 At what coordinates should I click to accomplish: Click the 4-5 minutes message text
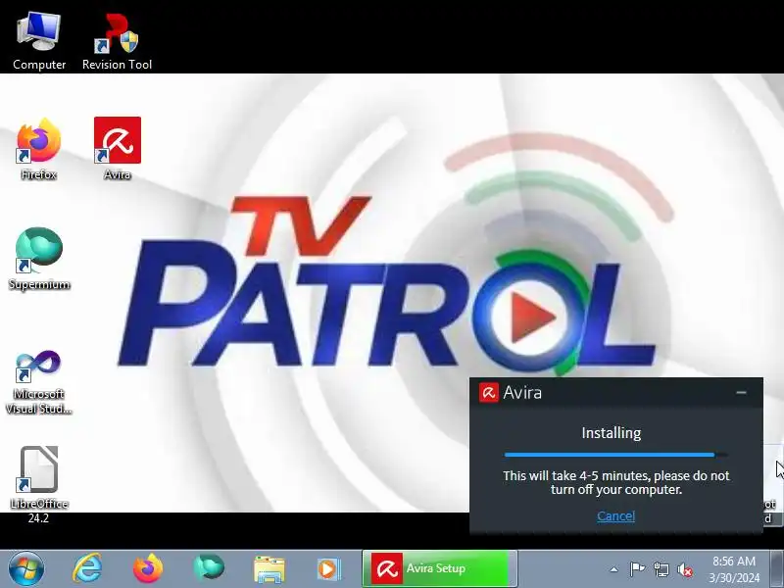click(x=616, y=482)
